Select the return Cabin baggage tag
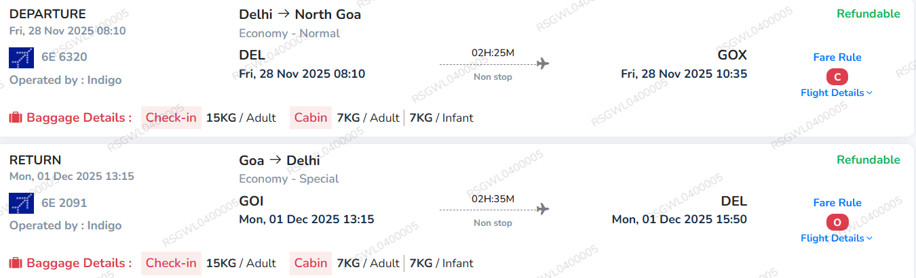 pos(310,263)
